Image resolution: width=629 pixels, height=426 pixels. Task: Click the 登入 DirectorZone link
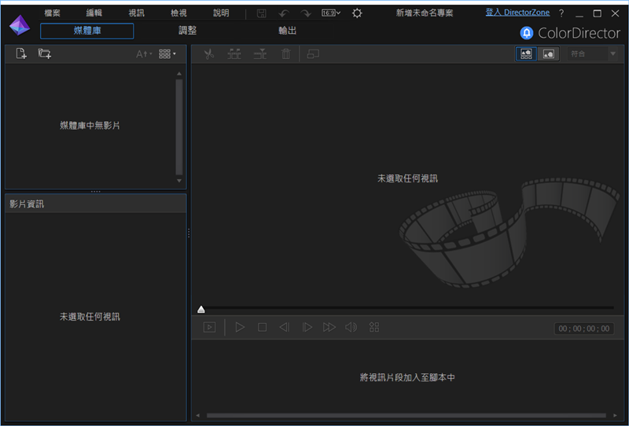pos(517,13)
